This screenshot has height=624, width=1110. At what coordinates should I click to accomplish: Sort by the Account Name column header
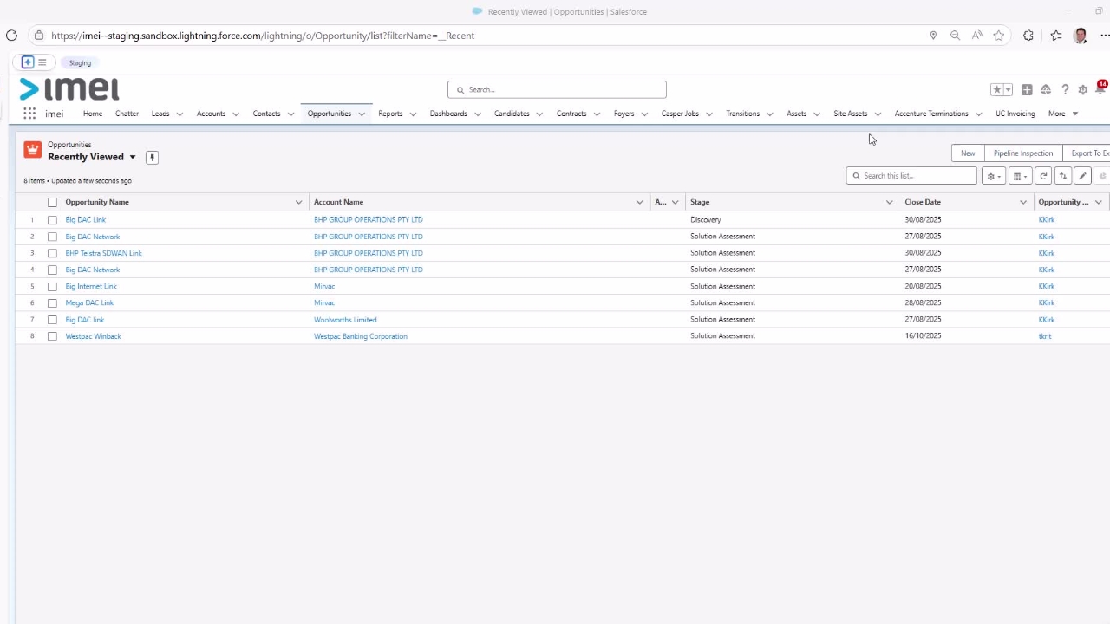tap(338, 202)
